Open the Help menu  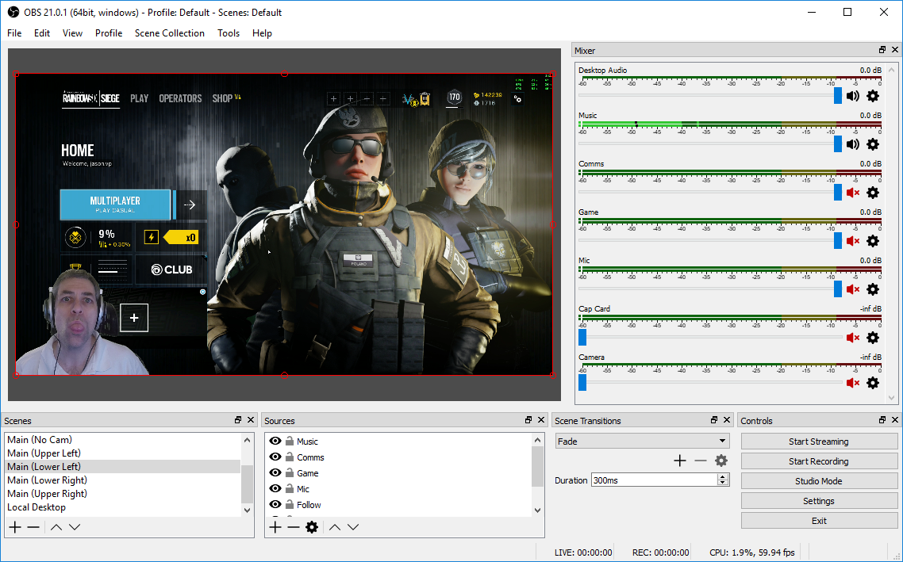pos(262,32)
